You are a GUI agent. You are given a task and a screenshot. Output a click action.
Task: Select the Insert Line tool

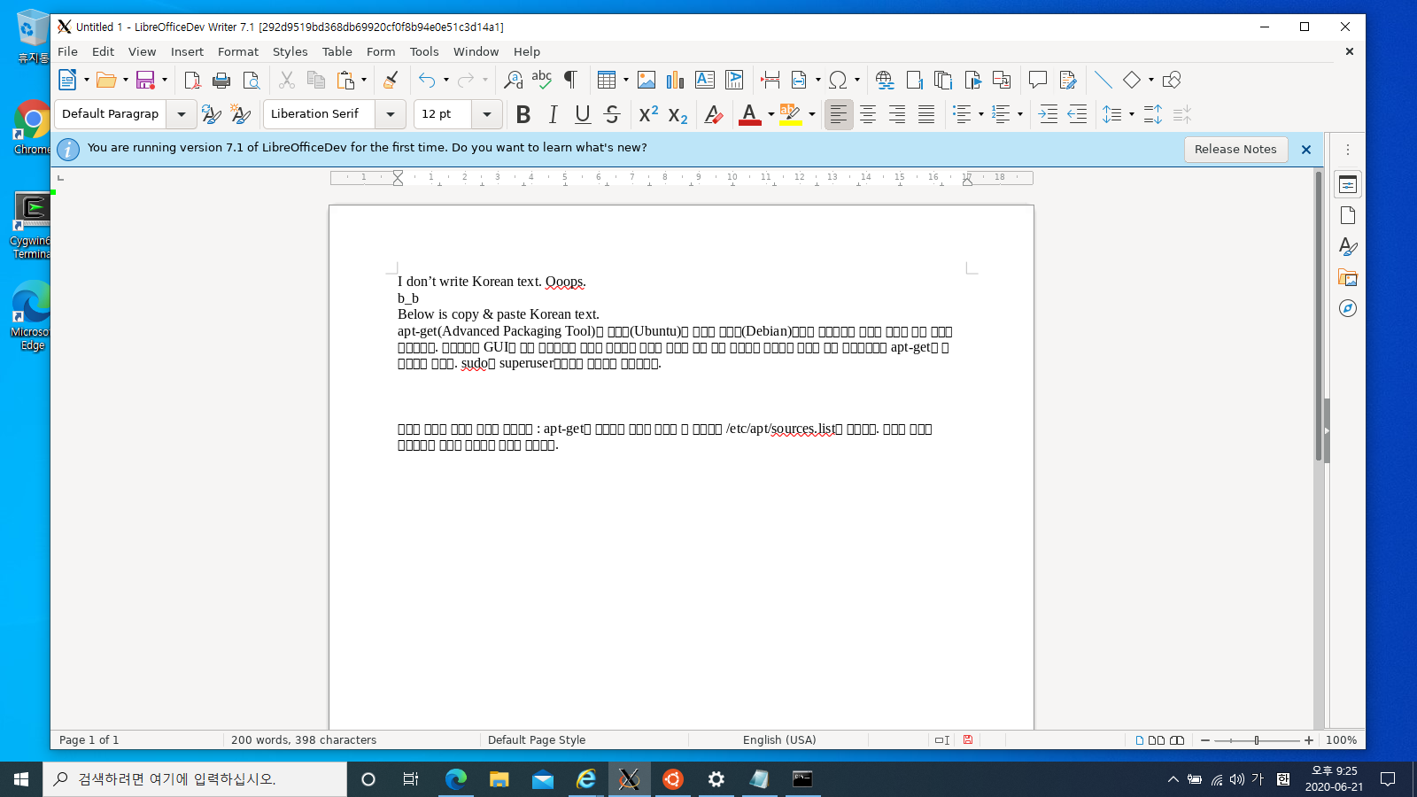pos(1103,80)
